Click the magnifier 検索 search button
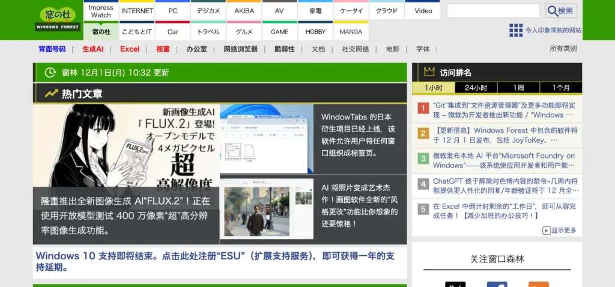This screenshot has height=287, width=615. coord(561,11)
